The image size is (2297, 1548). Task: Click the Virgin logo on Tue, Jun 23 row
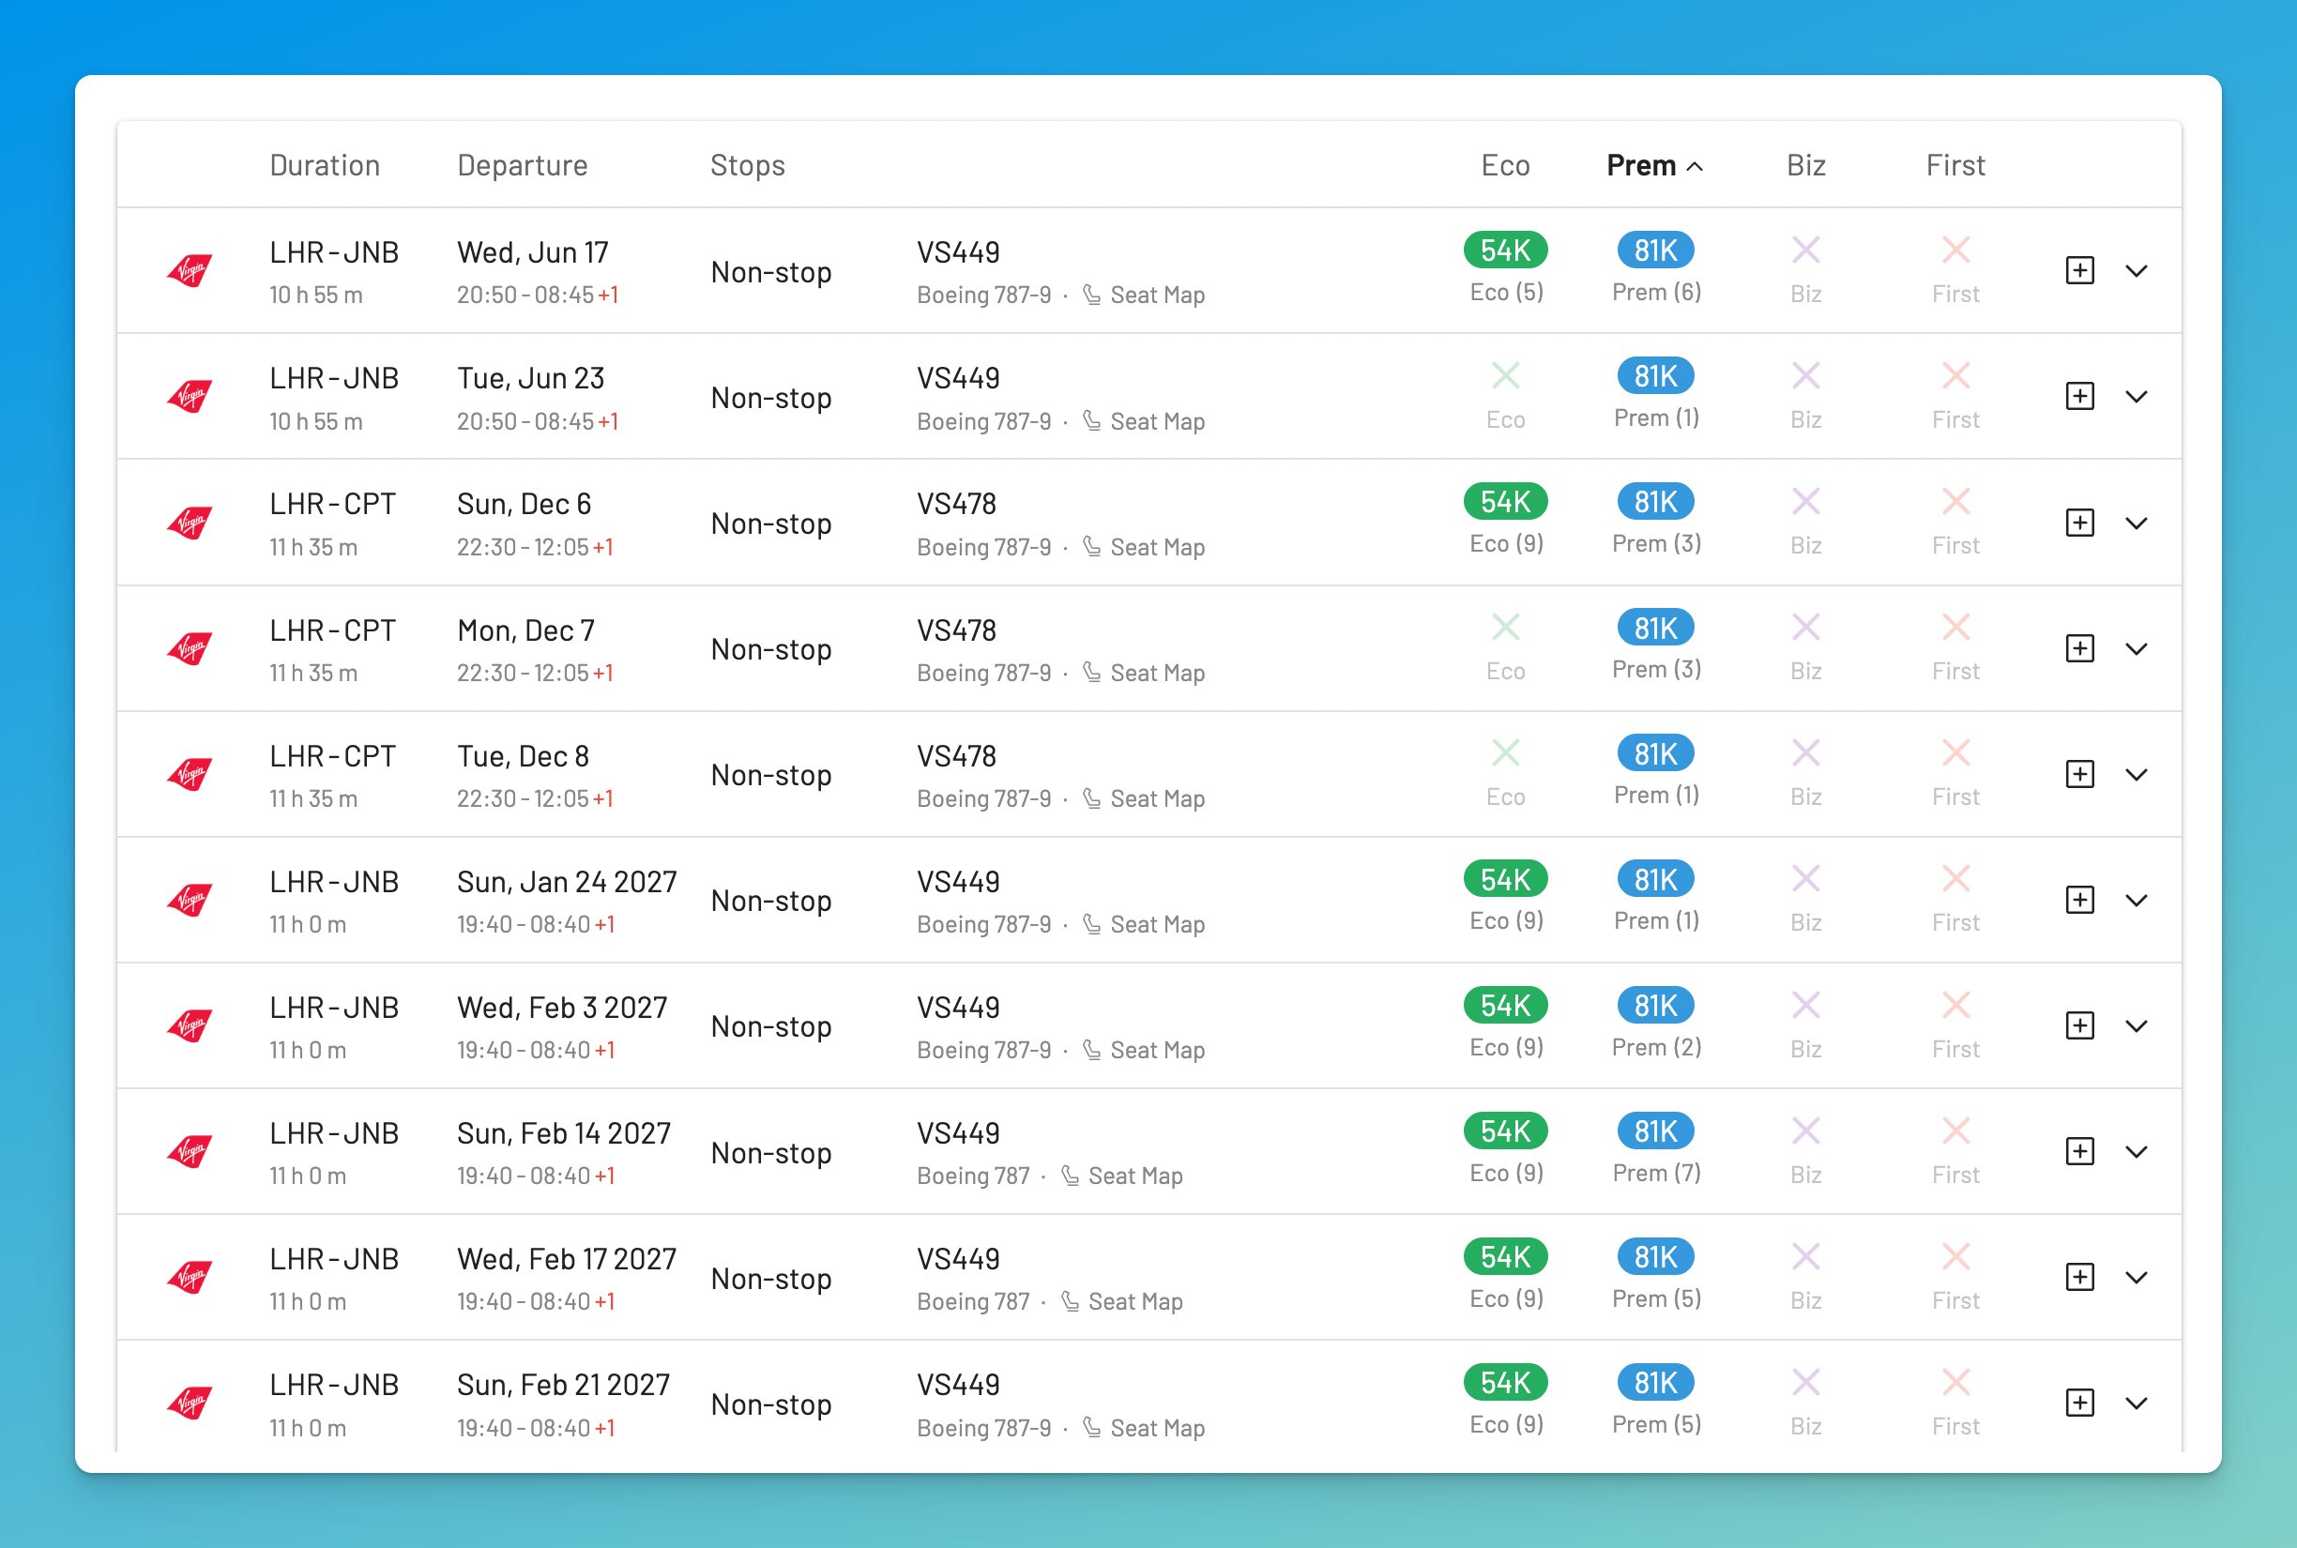pyautogui.click(x=190, y=396)
